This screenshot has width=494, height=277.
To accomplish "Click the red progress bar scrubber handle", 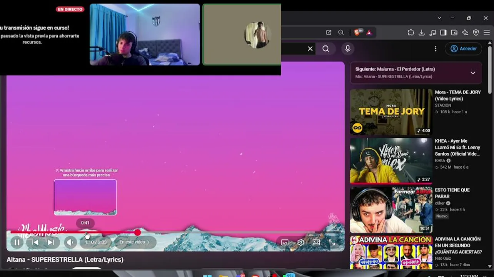I will pos(137,232).
